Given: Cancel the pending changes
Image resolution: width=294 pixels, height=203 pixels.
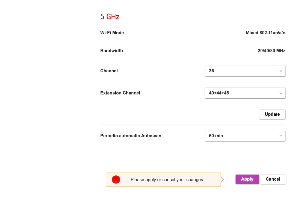Looking at the screenshot, I should coord(273,179).
